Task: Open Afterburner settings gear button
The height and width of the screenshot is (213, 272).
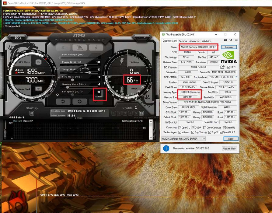Action: tap(63, 101)
